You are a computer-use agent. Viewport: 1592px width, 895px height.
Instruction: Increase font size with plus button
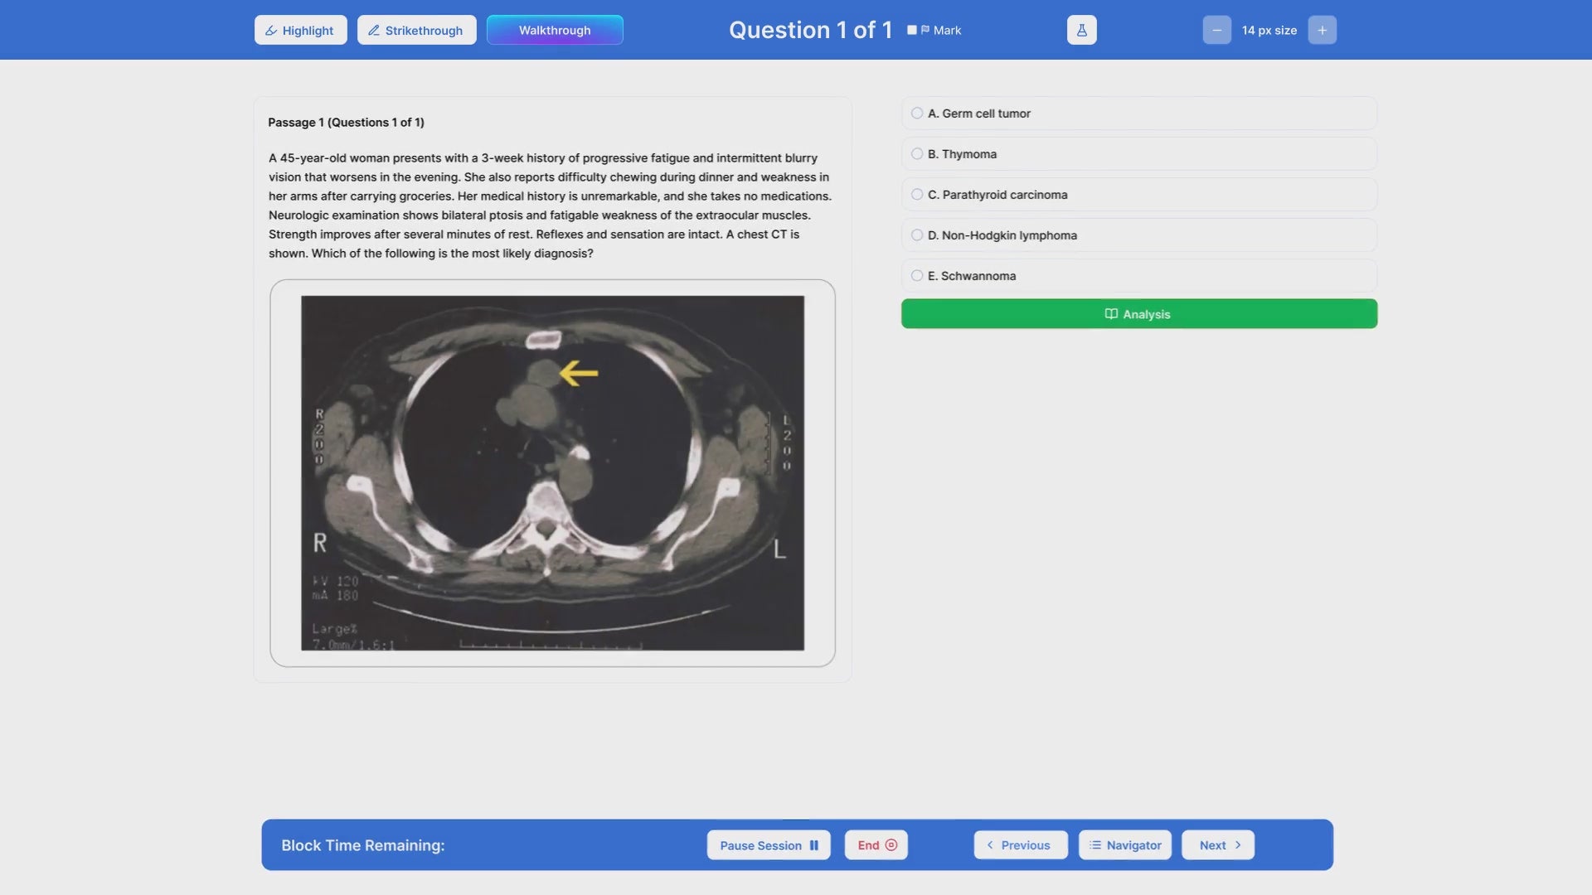(x=1322, y=30)
